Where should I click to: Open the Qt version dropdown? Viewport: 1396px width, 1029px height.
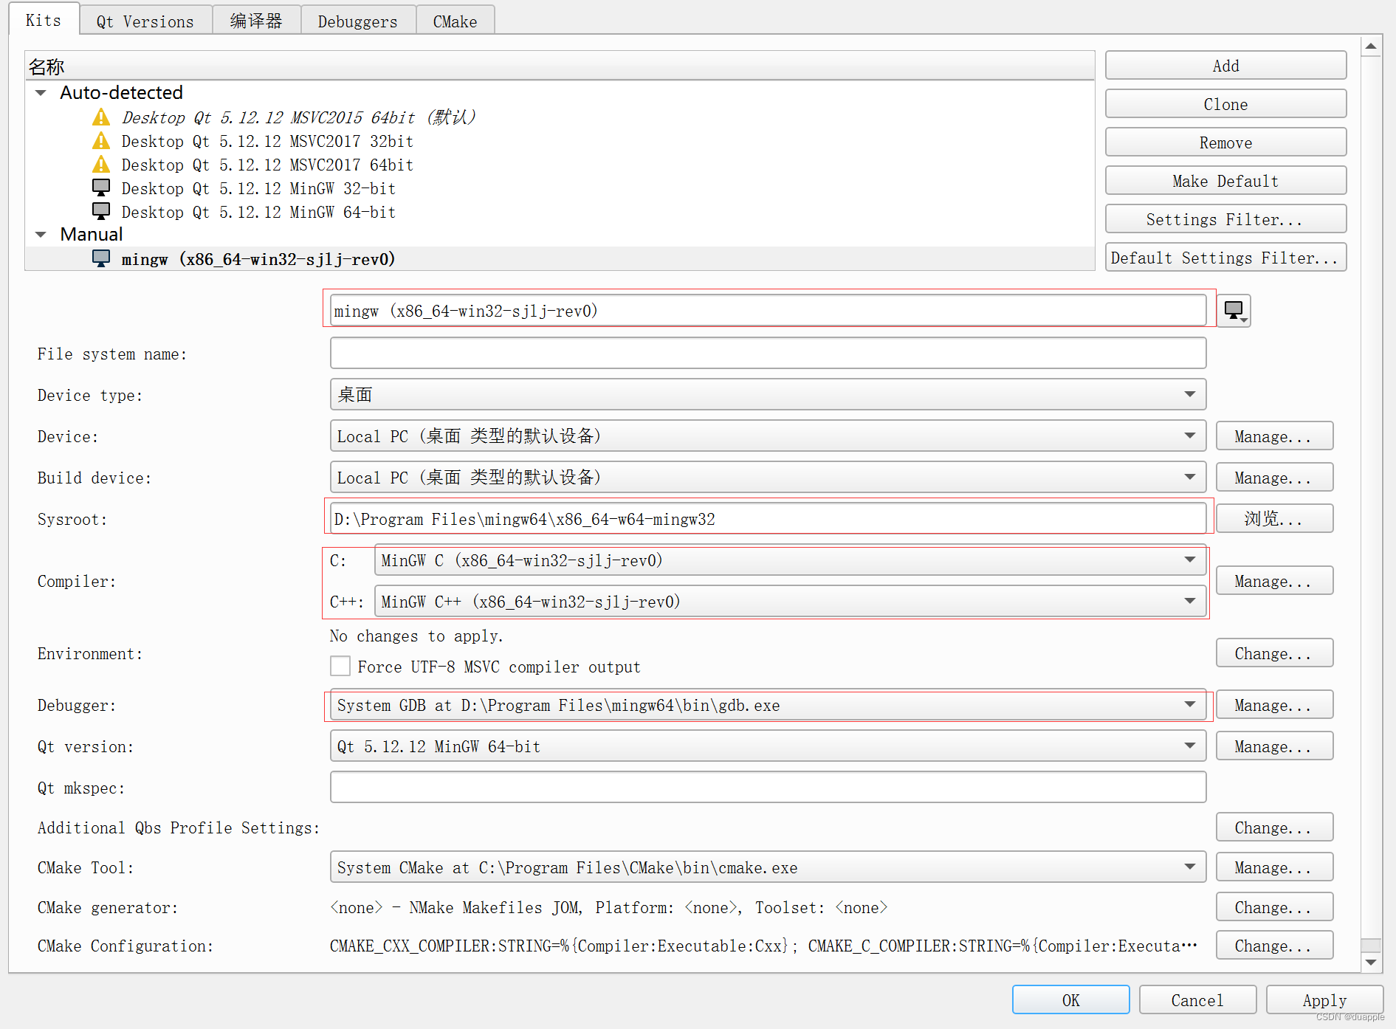768,746
